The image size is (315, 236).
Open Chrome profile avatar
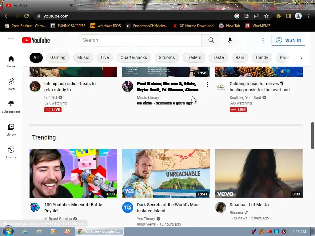point(298,16)
